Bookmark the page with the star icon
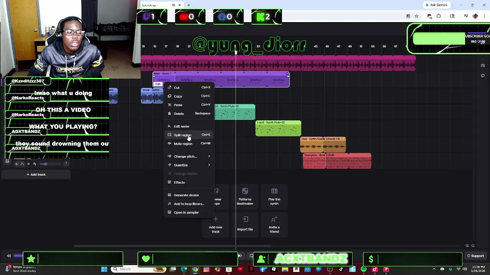The height and width of the screenshot is (275, 490). click(416, 16)
